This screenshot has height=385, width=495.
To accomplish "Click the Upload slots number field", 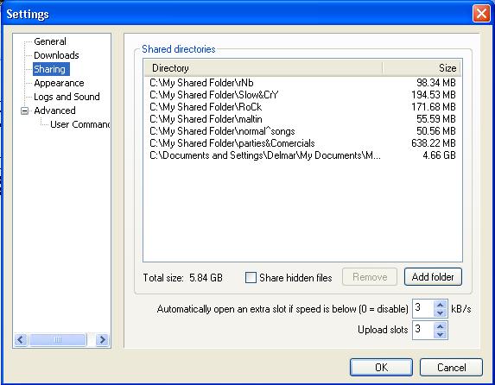I will (423, 330).
